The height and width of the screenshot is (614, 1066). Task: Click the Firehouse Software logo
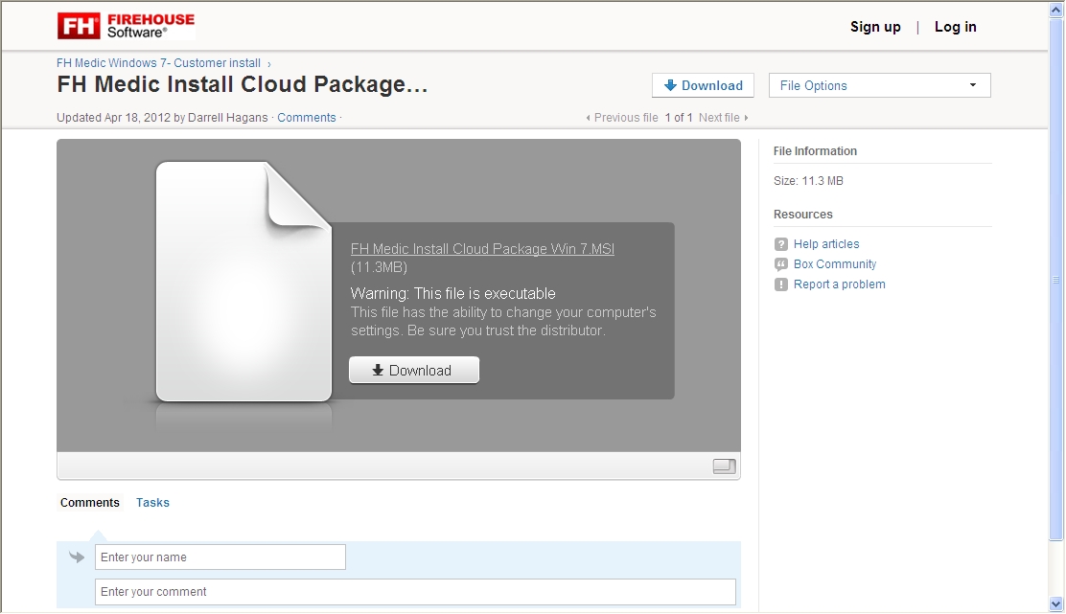click(126, 26)
